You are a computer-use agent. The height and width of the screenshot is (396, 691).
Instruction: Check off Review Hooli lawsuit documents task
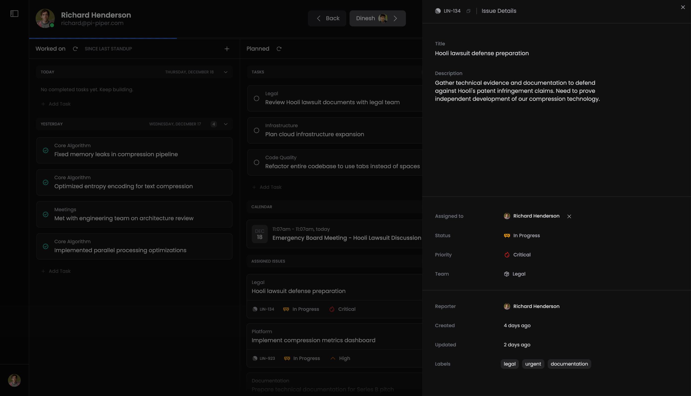(256, 99)
